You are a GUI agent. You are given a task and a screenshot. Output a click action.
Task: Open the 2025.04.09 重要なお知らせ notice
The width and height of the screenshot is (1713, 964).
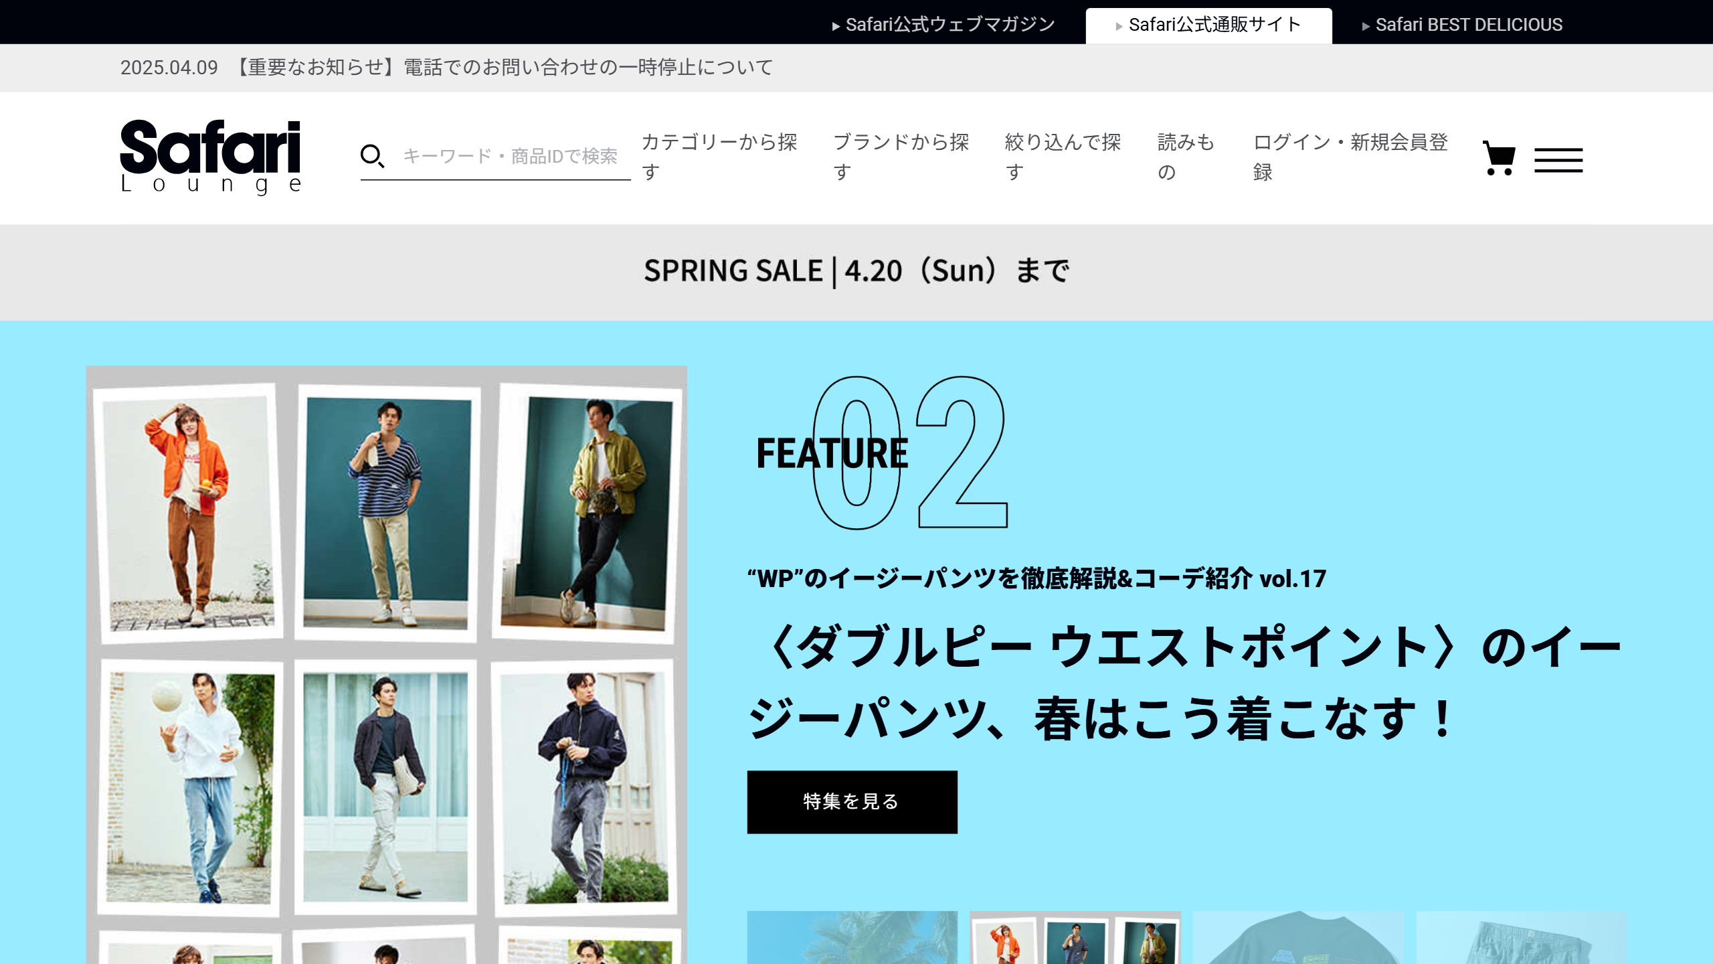(446, 68)
